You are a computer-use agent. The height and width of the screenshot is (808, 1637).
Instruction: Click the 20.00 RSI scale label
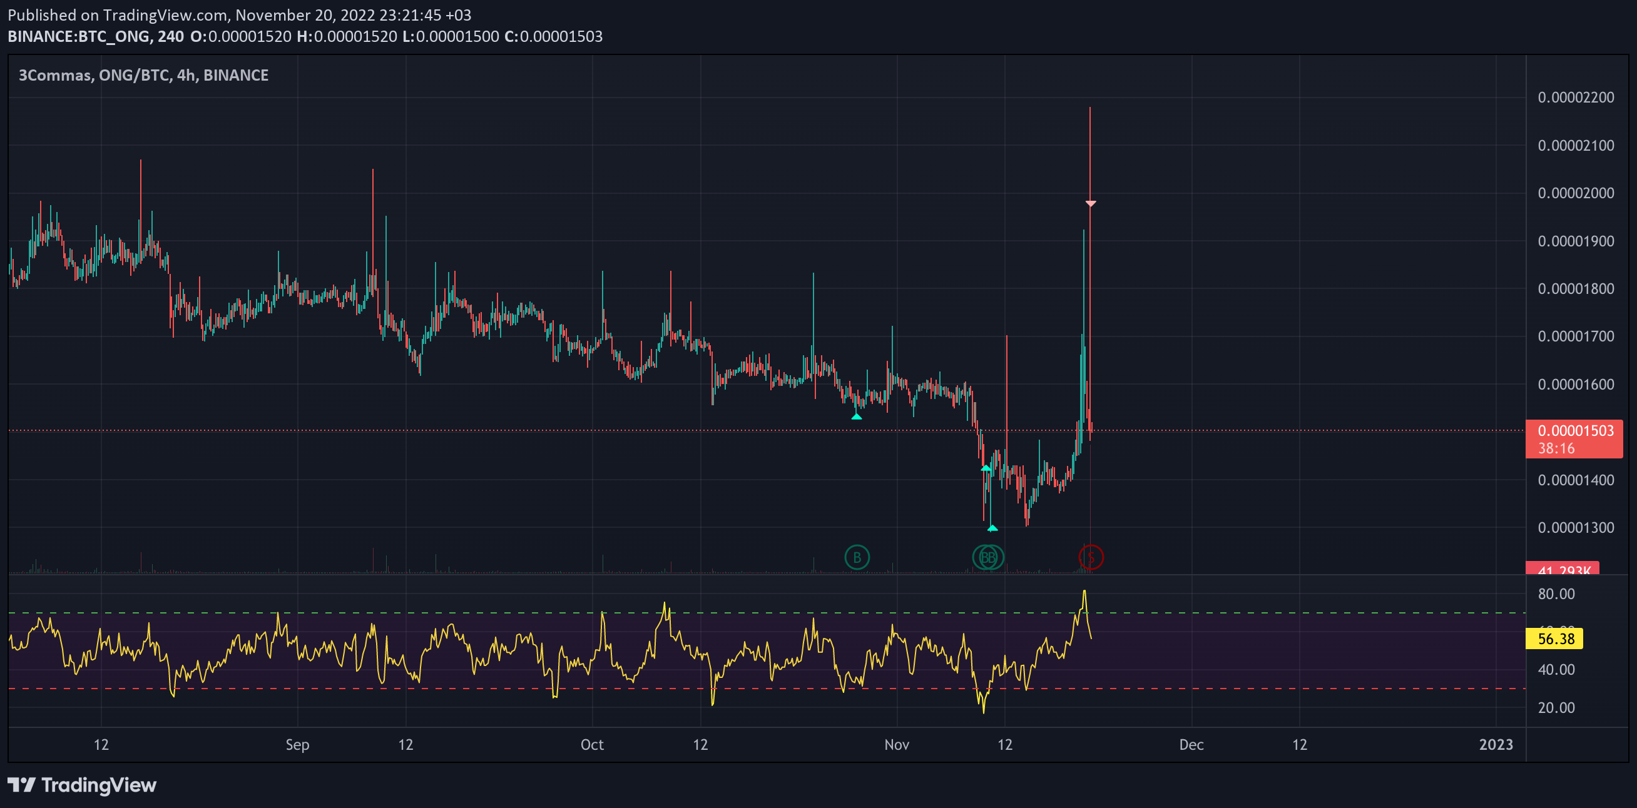coord(1556,708)
